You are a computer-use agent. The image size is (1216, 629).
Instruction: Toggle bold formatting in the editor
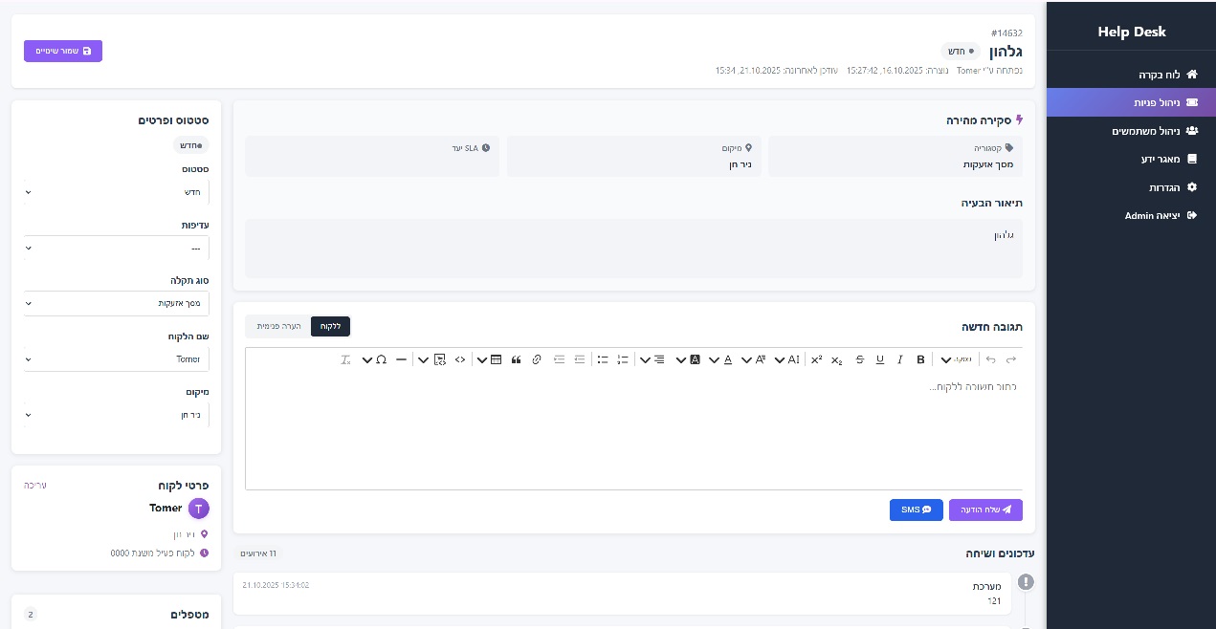coord(920,359)
